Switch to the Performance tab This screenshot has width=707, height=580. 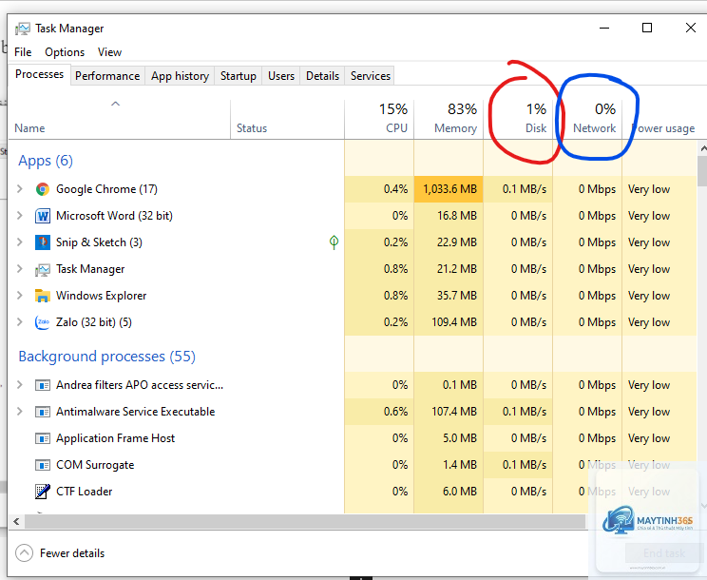point(107,76)
